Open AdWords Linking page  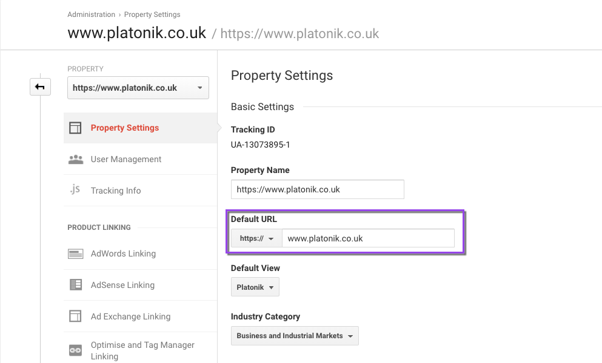[x=123, y=254]
